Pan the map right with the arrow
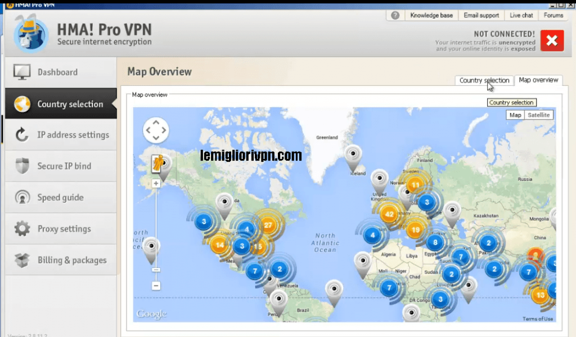 coord(164,130)
